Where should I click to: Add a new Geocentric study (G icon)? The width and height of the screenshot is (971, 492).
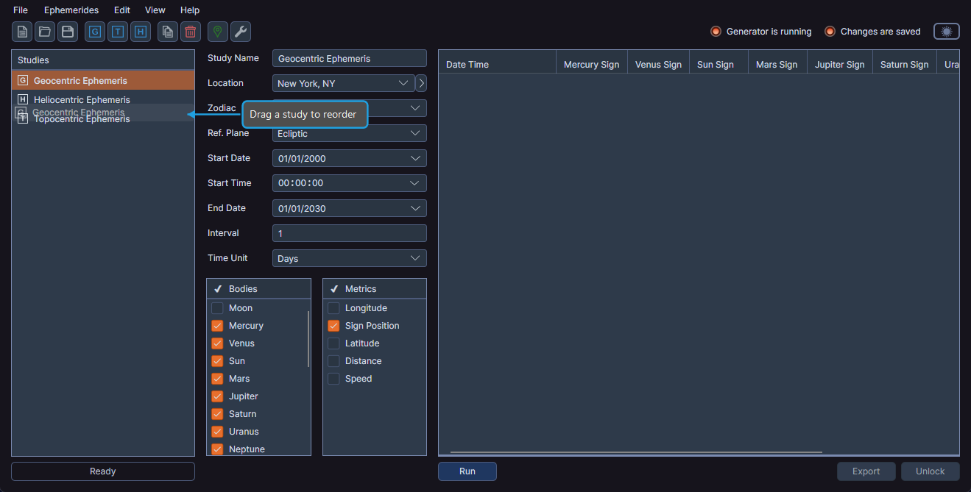tap(95, 32)
